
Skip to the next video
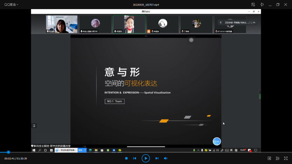[x=157, y=158]
